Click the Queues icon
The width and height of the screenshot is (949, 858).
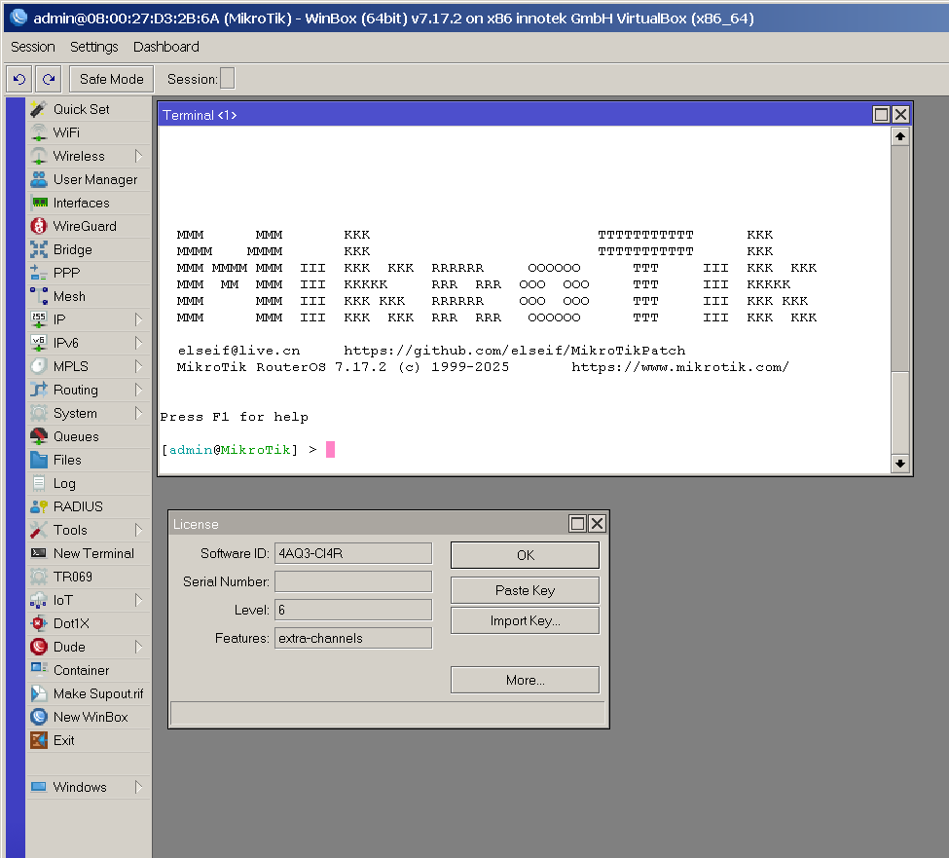39,436
